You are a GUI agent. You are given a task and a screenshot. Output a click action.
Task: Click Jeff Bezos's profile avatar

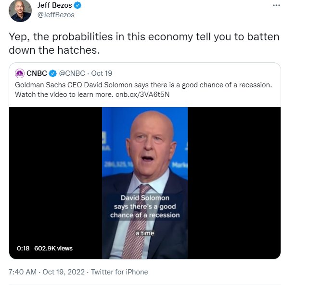click(x=20, y=11)
